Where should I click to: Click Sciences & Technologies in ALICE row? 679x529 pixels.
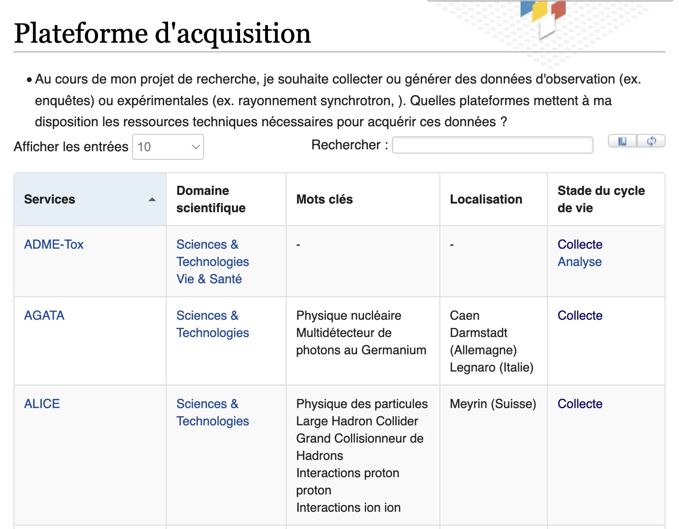212,412
